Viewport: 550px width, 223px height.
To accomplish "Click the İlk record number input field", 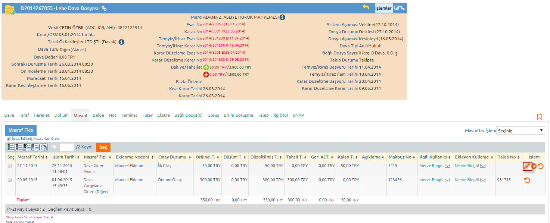I will click(67, 147).
